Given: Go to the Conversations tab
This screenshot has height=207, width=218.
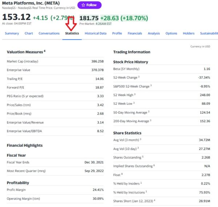Looking at the screenshot, I should [49, 33].
